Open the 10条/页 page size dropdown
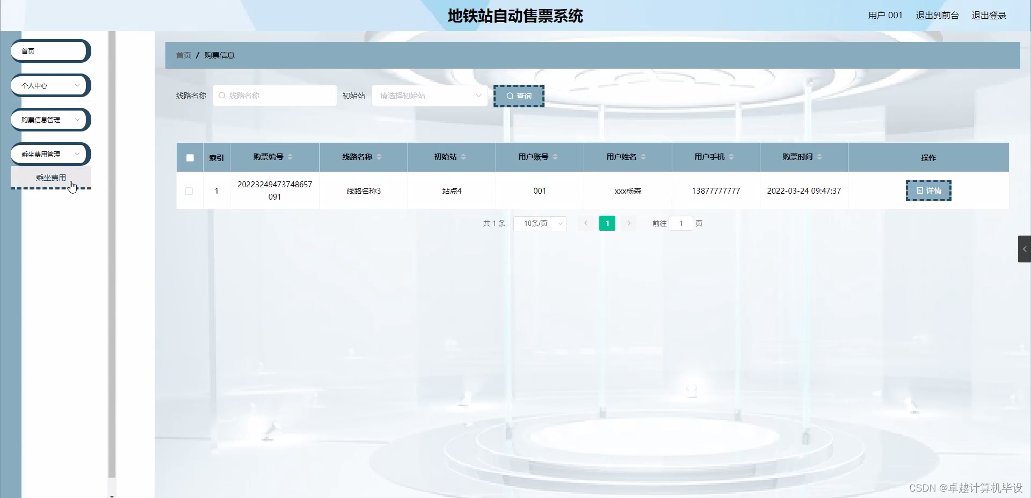The image size is (1031, 498). 539,223
